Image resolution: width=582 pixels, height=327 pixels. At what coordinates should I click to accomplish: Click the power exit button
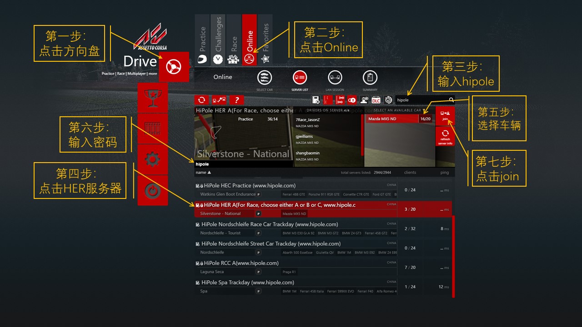[152, 191]
